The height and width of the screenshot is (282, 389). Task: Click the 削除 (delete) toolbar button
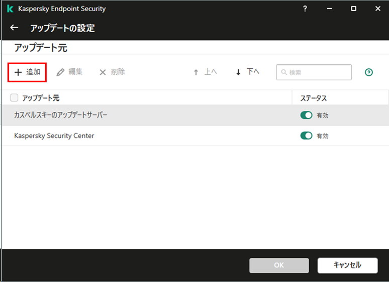(112, 72)
